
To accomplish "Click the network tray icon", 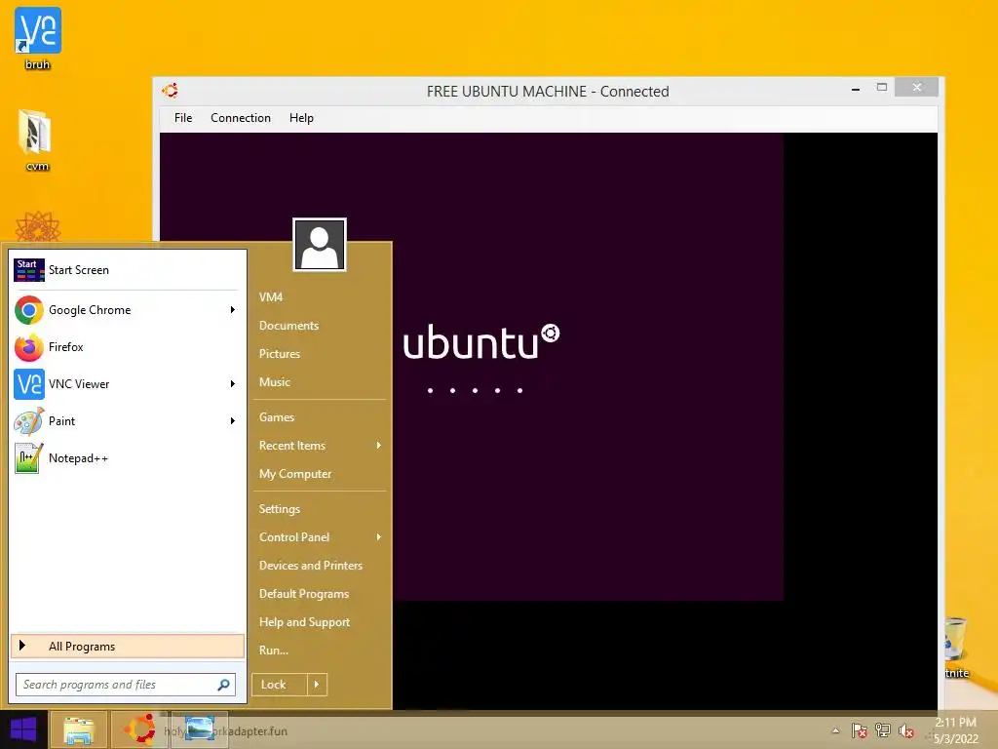I will tap(883, 730).
